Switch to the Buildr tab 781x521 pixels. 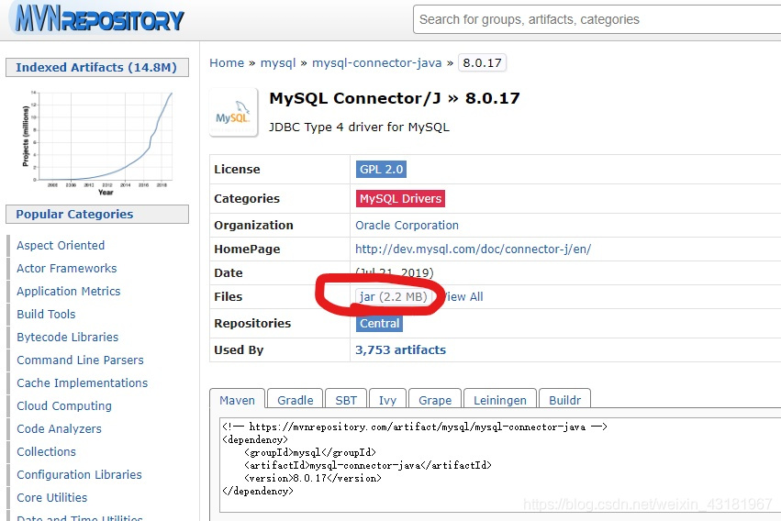(564, 400)
